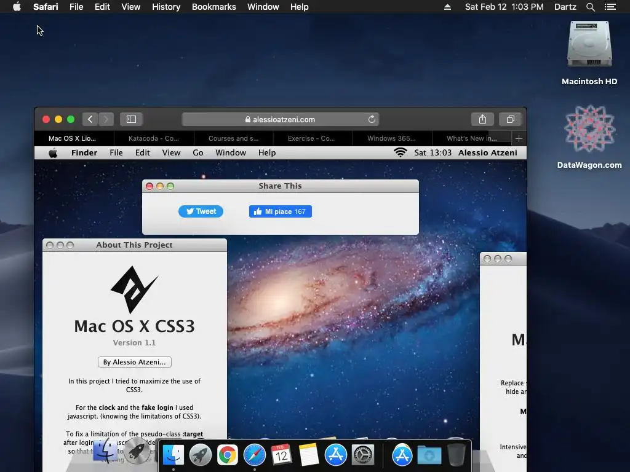Click the Dartz user name in menu bar
Image resolution: width=630 pixels, height=472 pixels.
[565, 7]
